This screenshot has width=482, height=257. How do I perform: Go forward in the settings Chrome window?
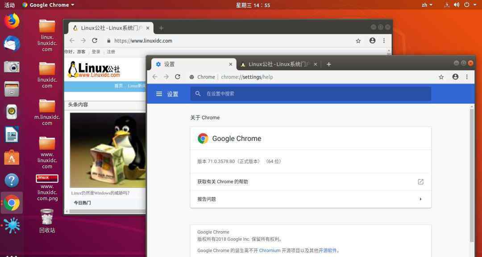click(x=166, y=77)
